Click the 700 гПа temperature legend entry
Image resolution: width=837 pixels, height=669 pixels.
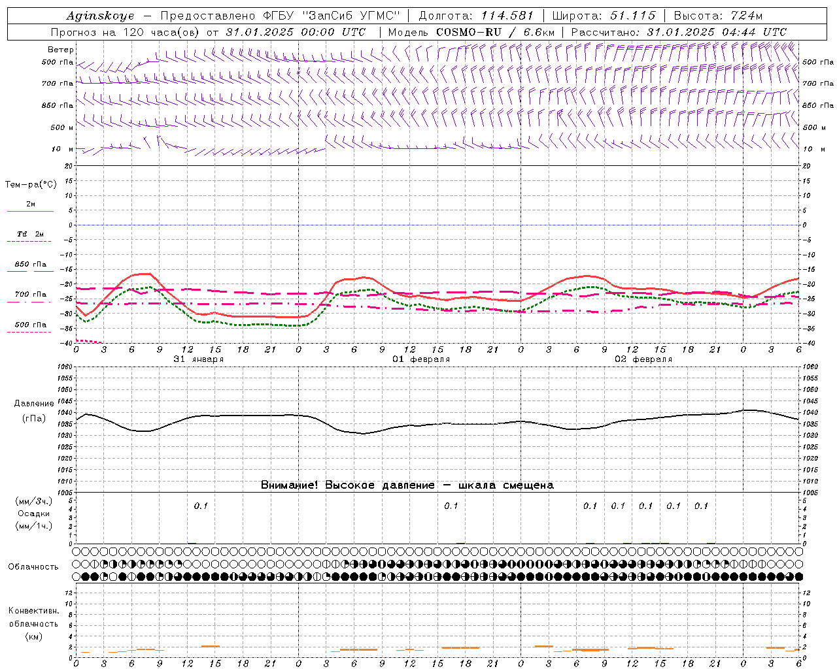coord(30,297)
